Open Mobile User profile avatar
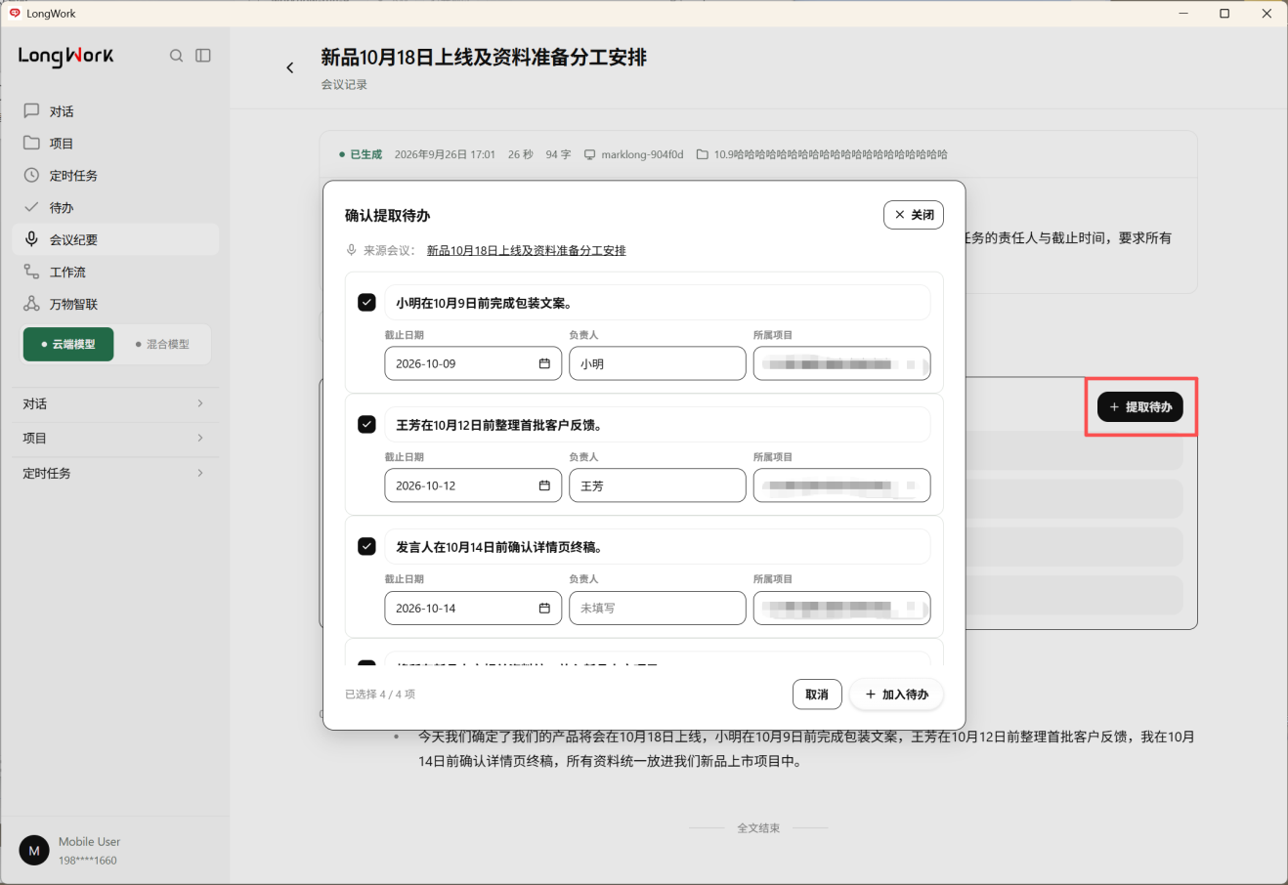The height and width of the screenshot is (885, 1288). pos(34,851)
